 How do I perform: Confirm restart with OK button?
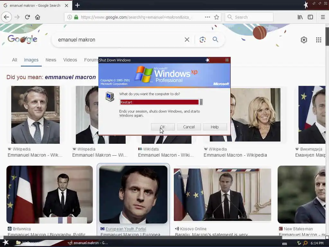tap(163, 127)
